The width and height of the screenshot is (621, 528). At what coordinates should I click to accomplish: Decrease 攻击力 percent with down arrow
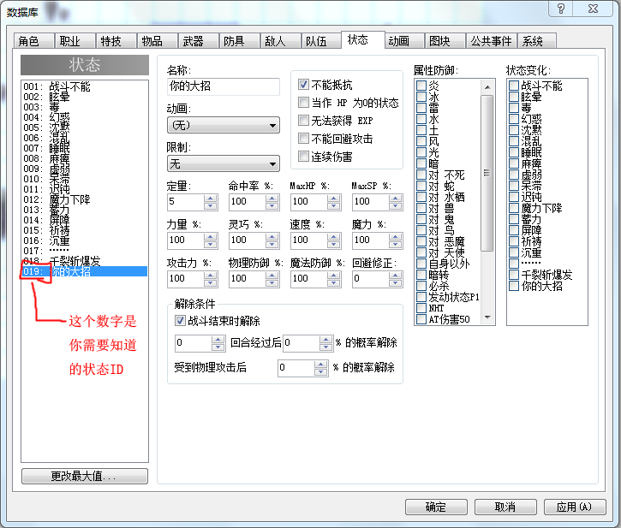point(211,283)
